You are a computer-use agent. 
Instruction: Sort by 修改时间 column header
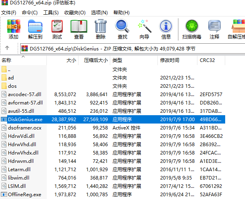coord(177,60)
